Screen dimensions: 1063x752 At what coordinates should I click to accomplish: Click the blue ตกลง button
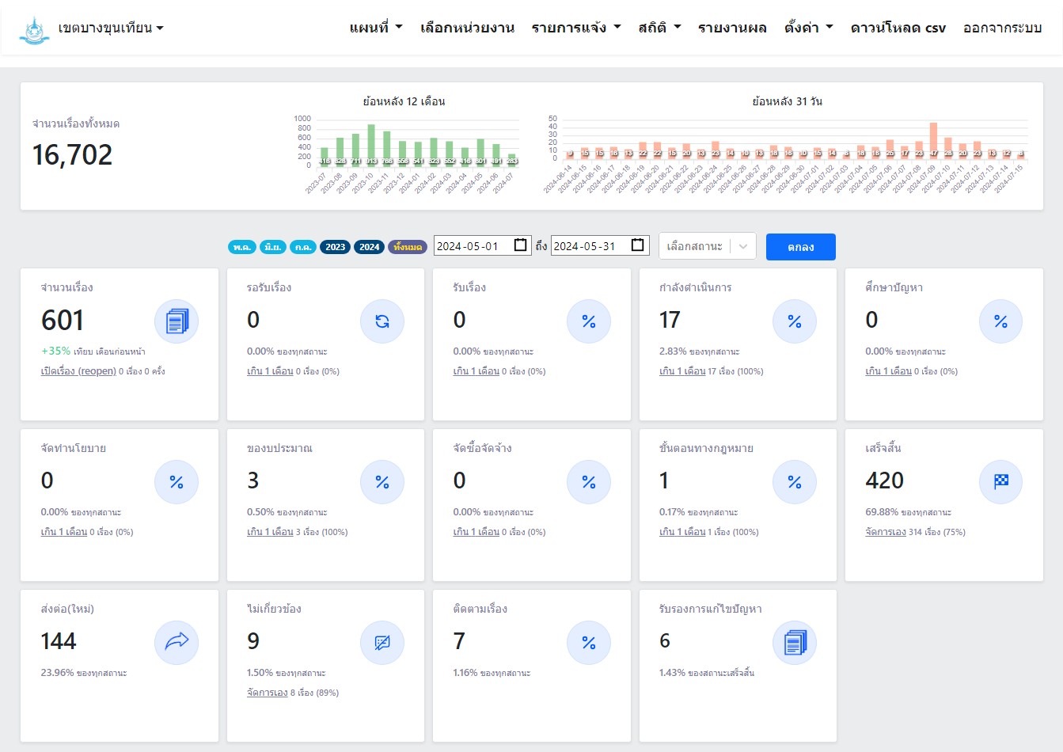(800, 247)
